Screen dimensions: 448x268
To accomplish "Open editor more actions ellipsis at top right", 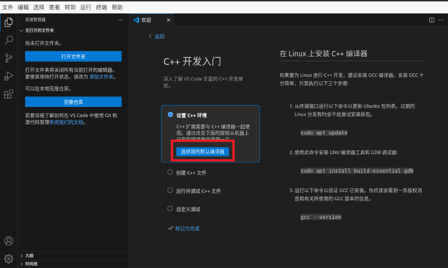I will [x=441, y=20].
